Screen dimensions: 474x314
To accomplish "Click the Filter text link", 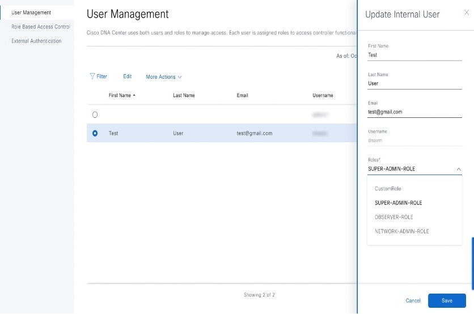I will (x=102, y=77).
